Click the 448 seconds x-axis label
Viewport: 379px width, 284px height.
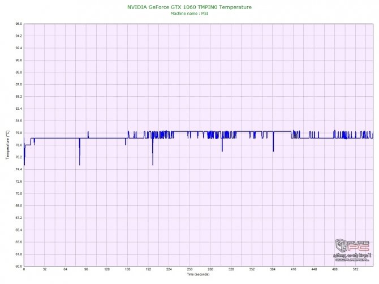(314, 269)
